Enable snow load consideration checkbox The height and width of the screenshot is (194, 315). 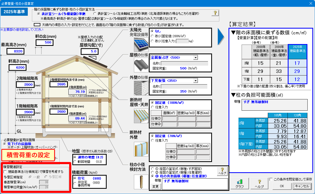tap(6, 172)
